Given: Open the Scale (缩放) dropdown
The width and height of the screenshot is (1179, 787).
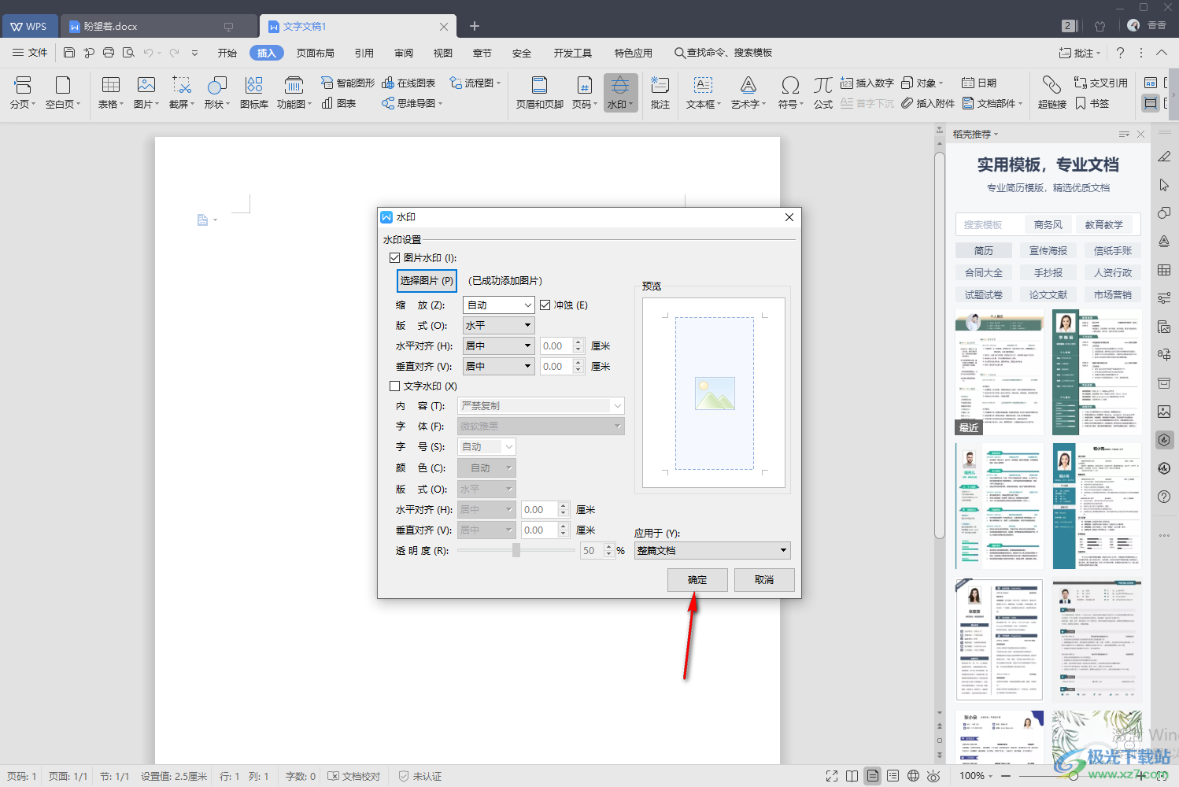Looking at the screenshot, I should click(499, 305).
